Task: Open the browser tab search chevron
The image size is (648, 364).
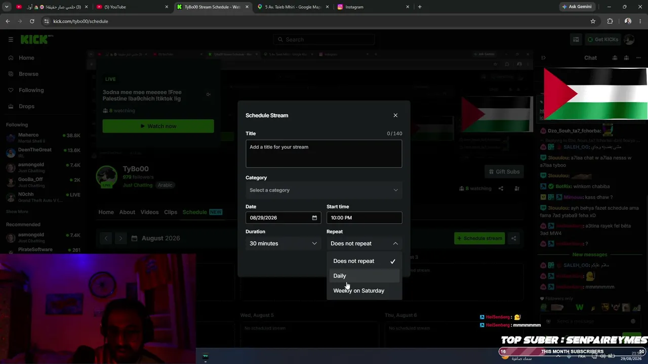Action: 7,7
